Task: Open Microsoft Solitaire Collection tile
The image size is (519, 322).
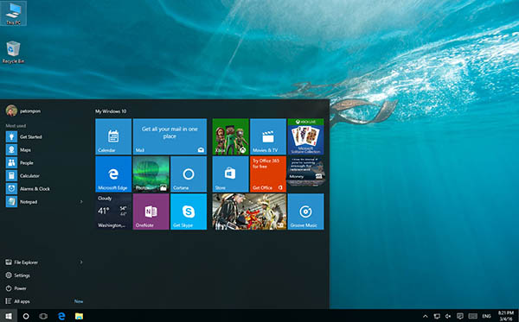Action: tap(306, 136)
